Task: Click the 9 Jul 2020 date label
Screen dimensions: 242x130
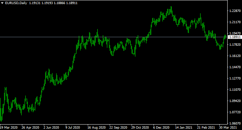Action: tap(73, 128)
